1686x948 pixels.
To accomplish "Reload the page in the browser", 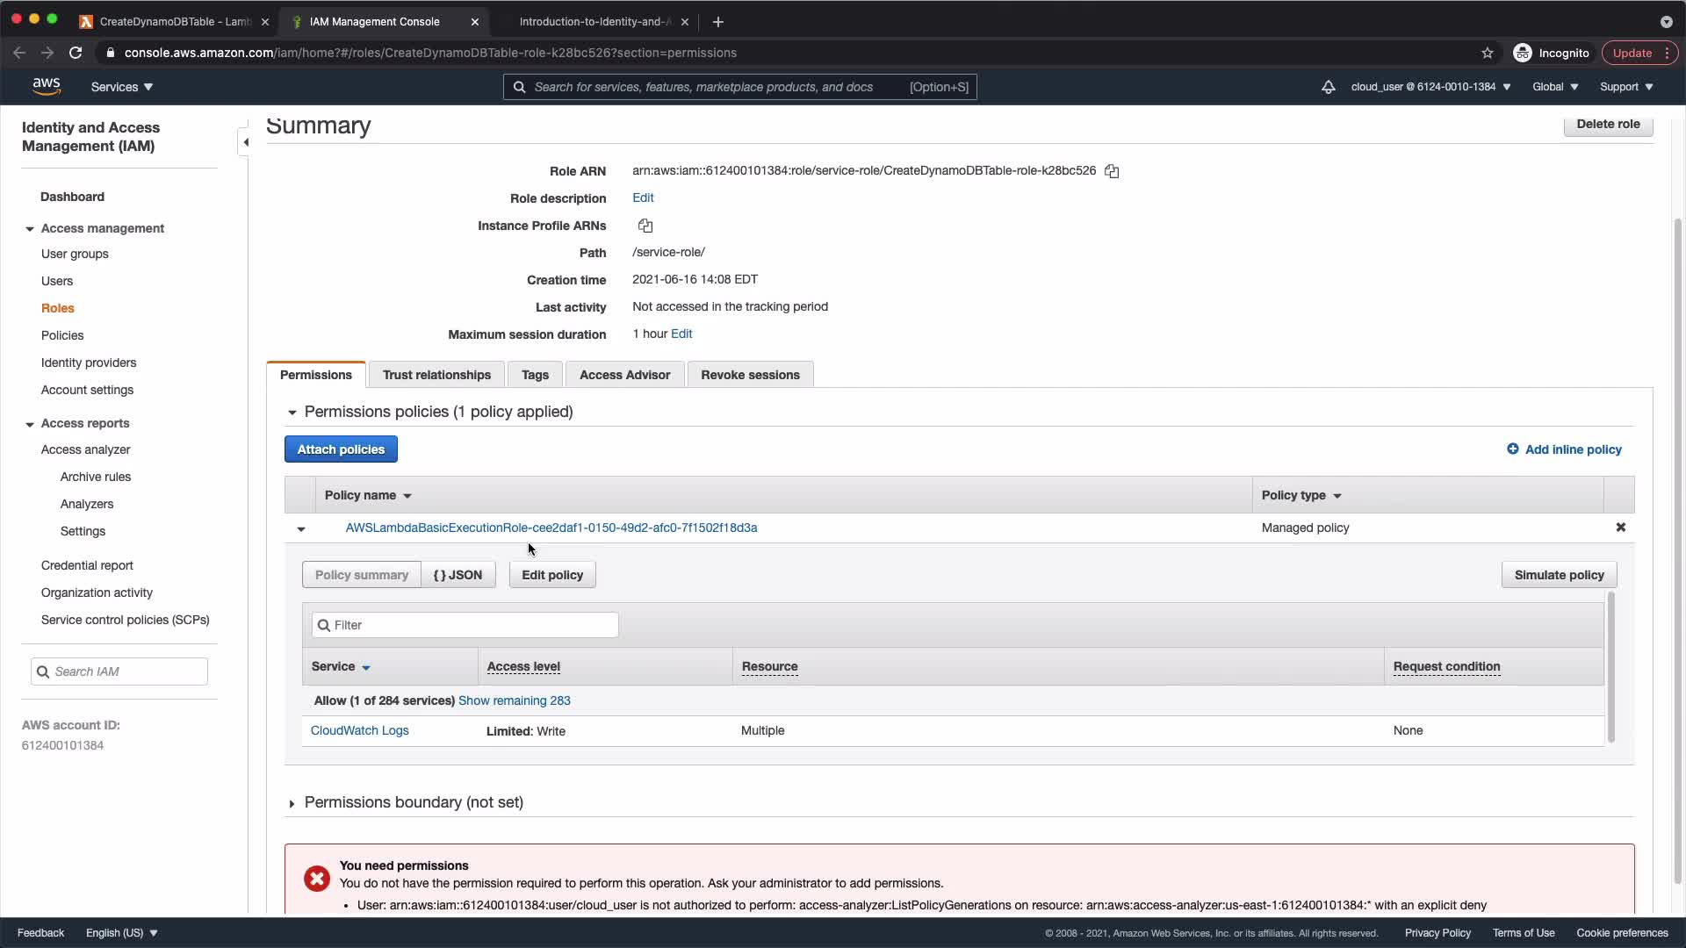I will [76, 53].
